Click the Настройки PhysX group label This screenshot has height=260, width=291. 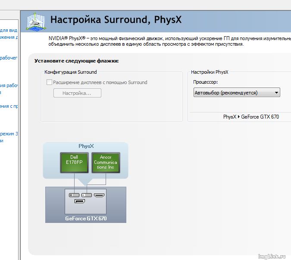(210, 72)
